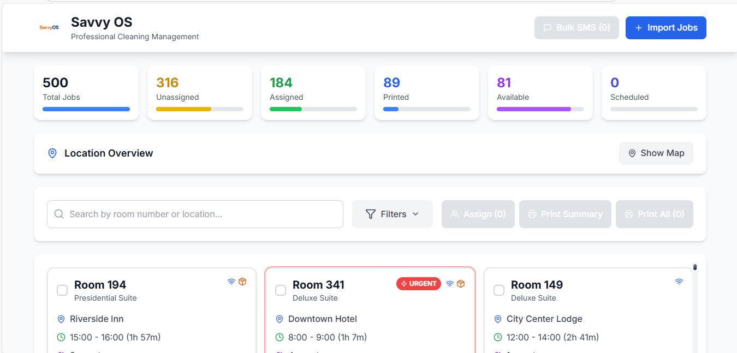This screenshot has width=737, height=353.
Task: Focus the room number search field
Action: pos(195,214)
